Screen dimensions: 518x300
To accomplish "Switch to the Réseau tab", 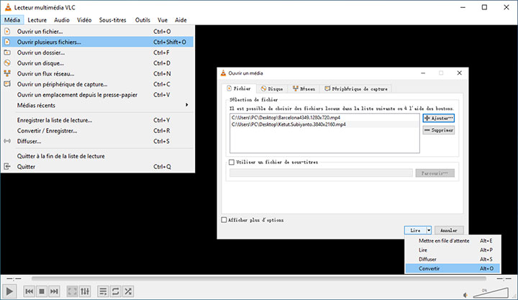I will 304,89.
